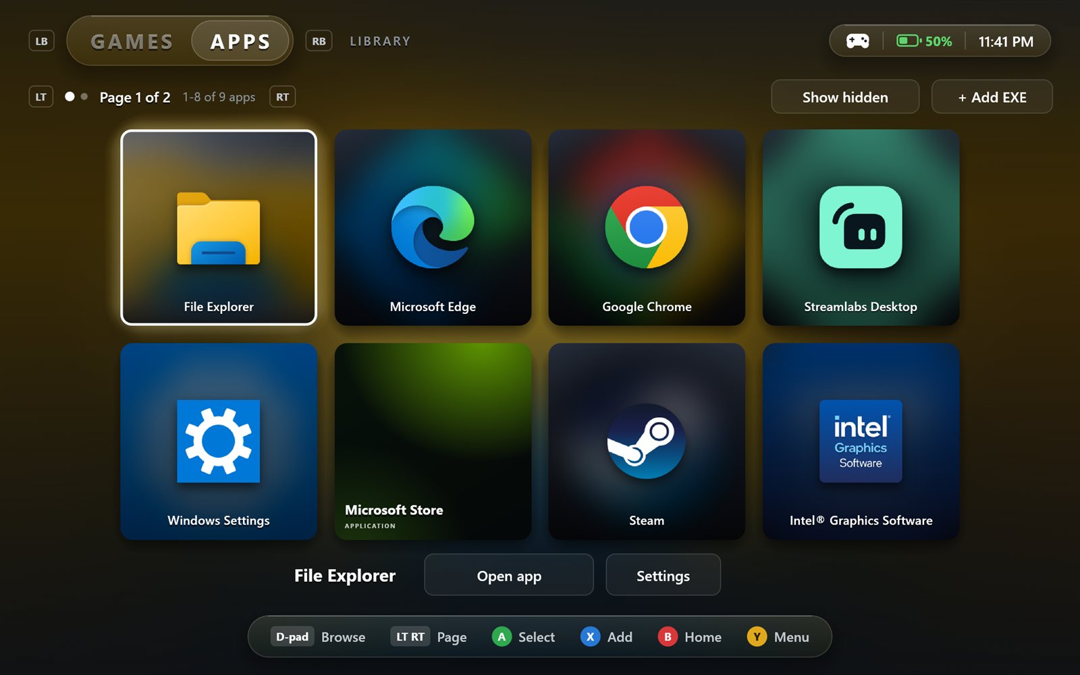Viewport: 1080px width, 675px height.
Task: Launch Microsoft Edge tile
Action: click(433, 227)
